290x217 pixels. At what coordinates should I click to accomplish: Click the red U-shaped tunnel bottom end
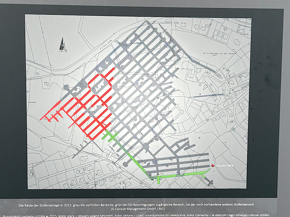(x=91, y=139)
